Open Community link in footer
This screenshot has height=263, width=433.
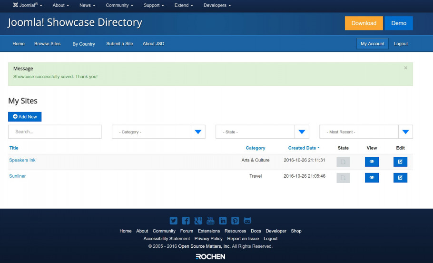pos(164,231)
